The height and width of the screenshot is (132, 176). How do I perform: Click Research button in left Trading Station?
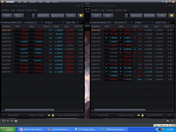coord(43,16)
